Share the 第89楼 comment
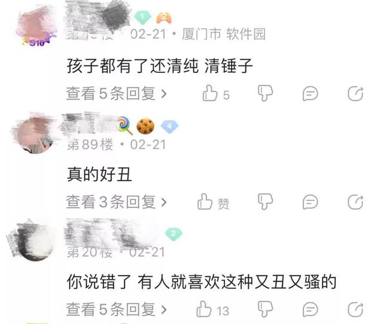The height and width of the screenshot is (324, 383). click(355, 202)
